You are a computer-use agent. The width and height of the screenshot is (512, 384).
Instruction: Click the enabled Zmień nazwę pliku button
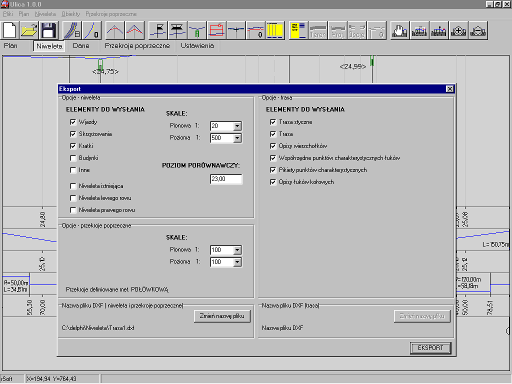point(221,316)
